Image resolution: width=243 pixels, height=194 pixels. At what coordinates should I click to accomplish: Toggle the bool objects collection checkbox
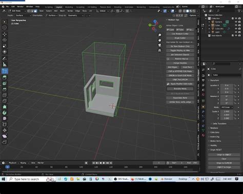point(233,35)
